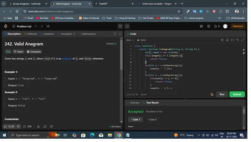Maximize the description panel

pyautogui.click(x=115, y=34)
